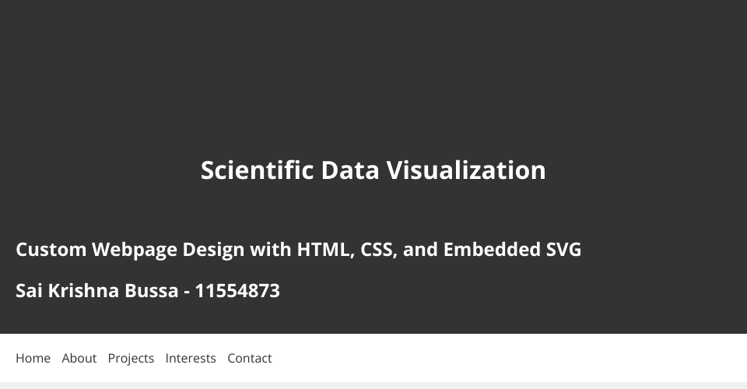The image size is (747, 389).
Task: Jump to the Contact link
Action: coord(250,358)
